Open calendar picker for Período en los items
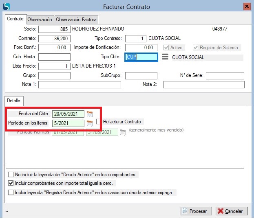The image size is (254, 219). click(90, 123)
